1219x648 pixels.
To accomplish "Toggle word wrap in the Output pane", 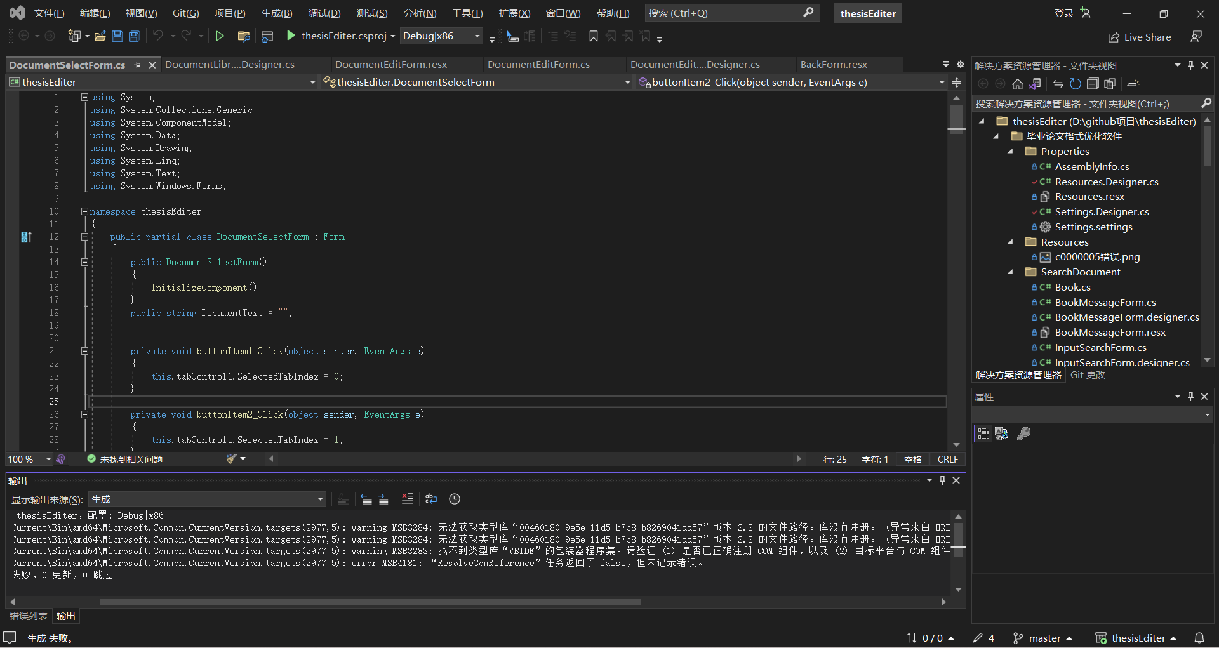I will click(431, 499).
